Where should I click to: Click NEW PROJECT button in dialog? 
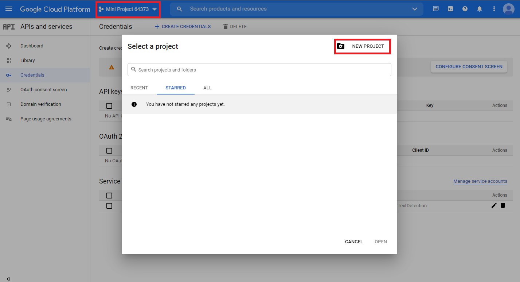pyautogui.click(x=363, y=46)
